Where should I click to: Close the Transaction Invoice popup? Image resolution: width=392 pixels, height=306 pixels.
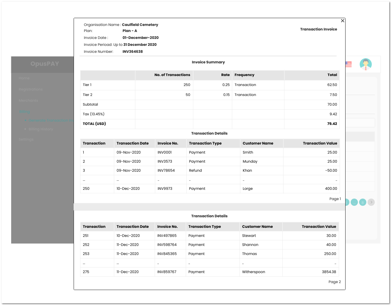pyautogui.click(x=343, y=21)
